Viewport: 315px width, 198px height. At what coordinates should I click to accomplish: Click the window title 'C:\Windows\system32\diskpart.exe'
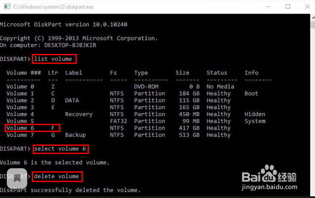click(x=53, y=7)
